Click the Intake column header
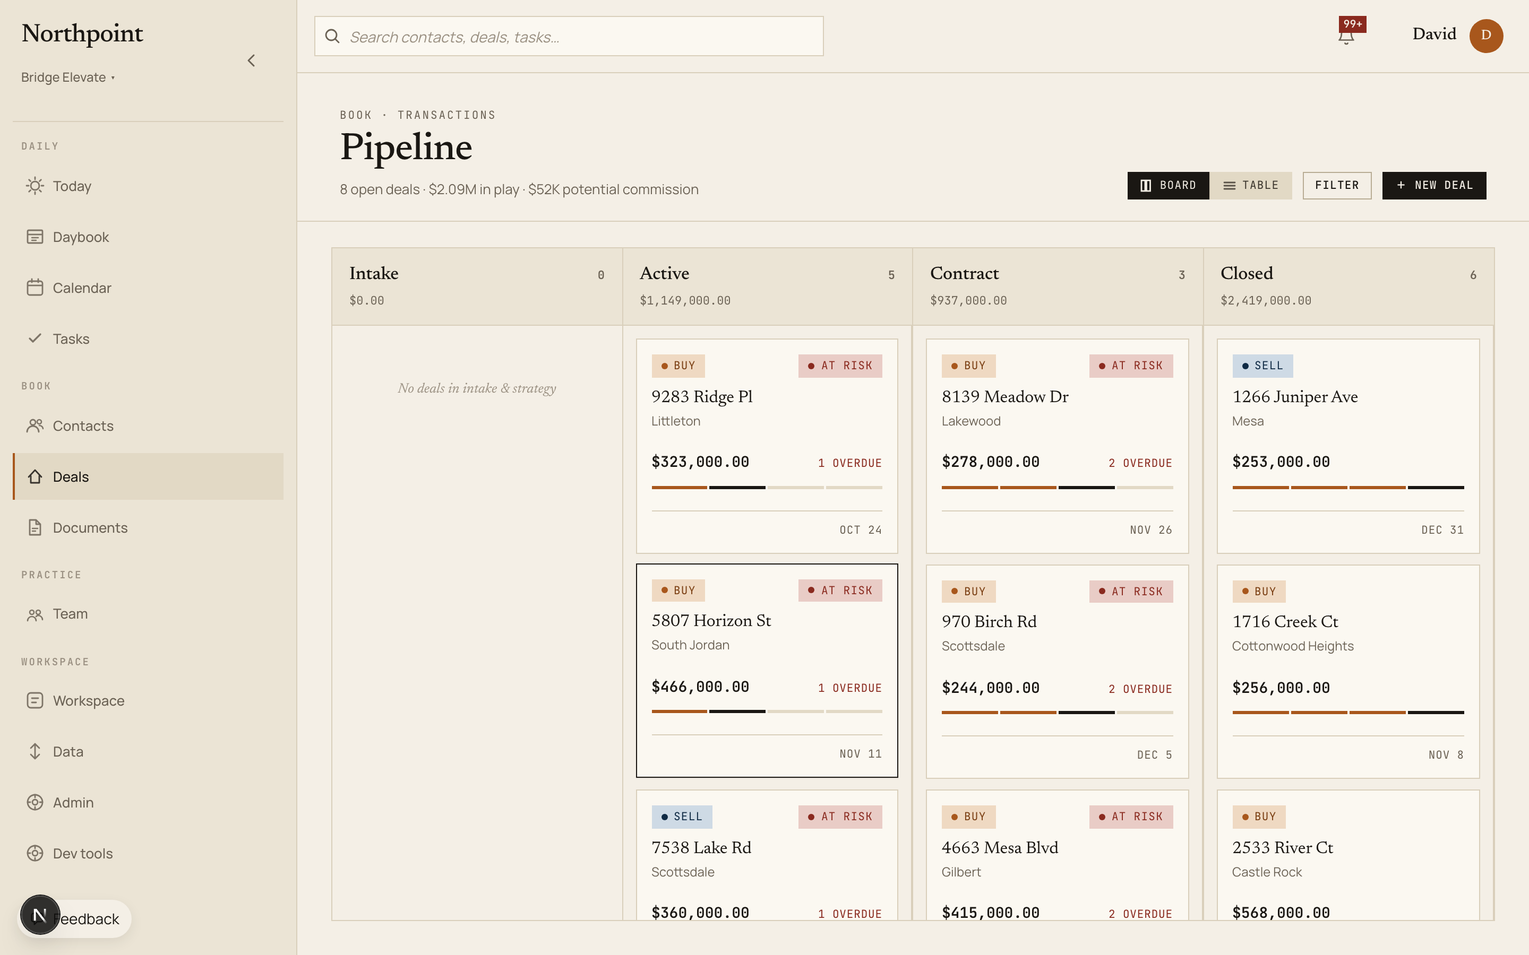 (477, 286)
